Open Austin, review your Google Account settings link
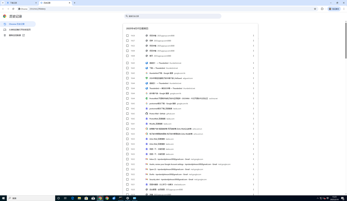Image resolution: width=347 pixels, height=201 pixels. (183, 164)
